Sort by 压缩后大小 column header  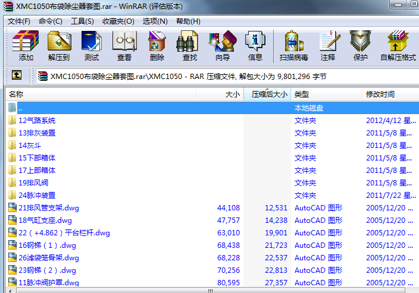267,94
